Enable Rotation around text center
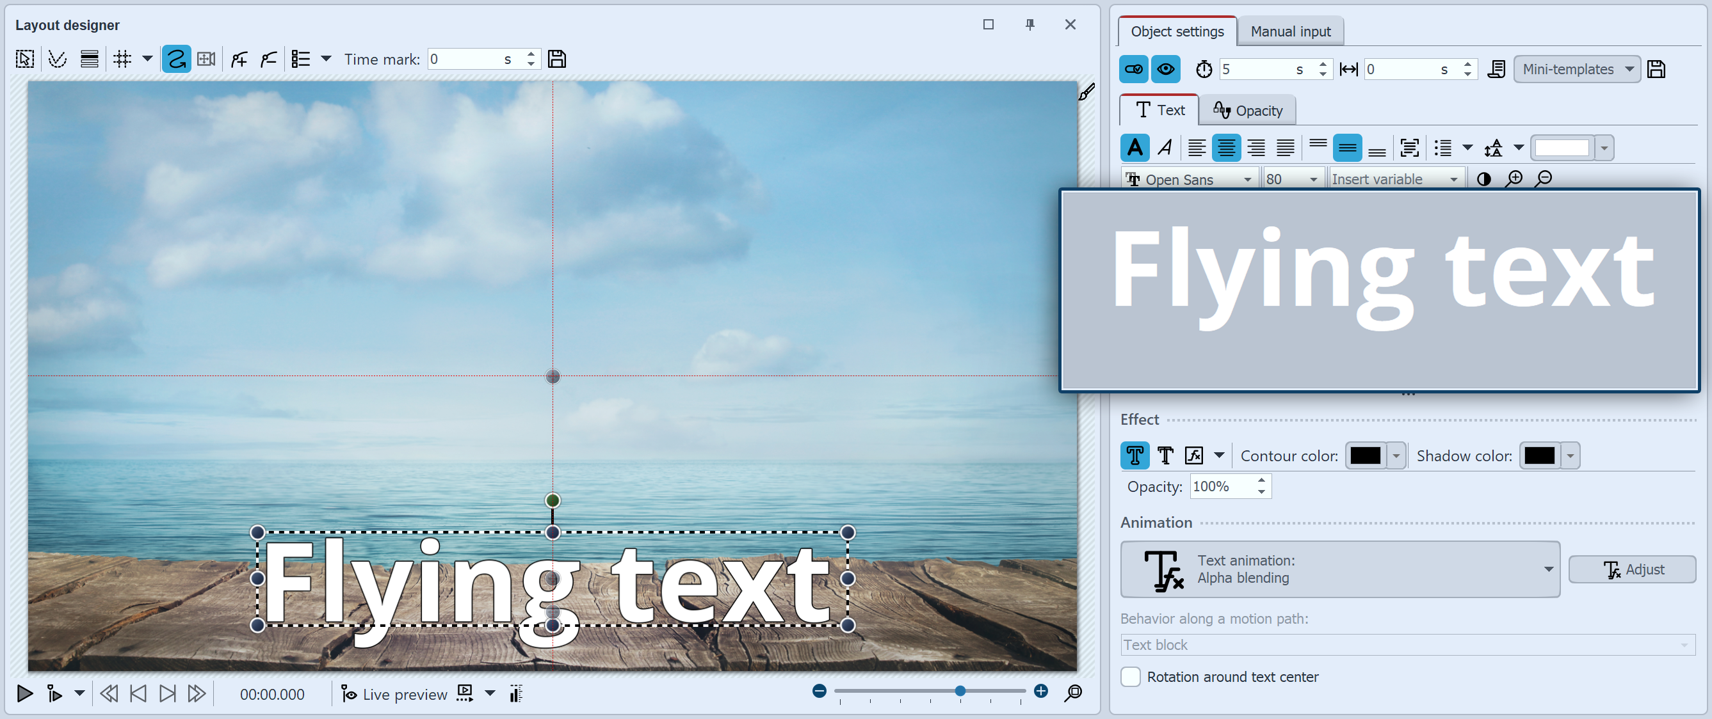1712x719 pixels. point(1131,677)
